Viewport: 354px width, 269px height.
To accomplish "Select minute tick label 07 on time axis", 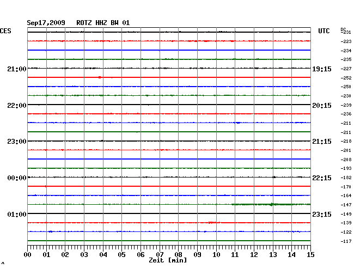I will (160, 255).
